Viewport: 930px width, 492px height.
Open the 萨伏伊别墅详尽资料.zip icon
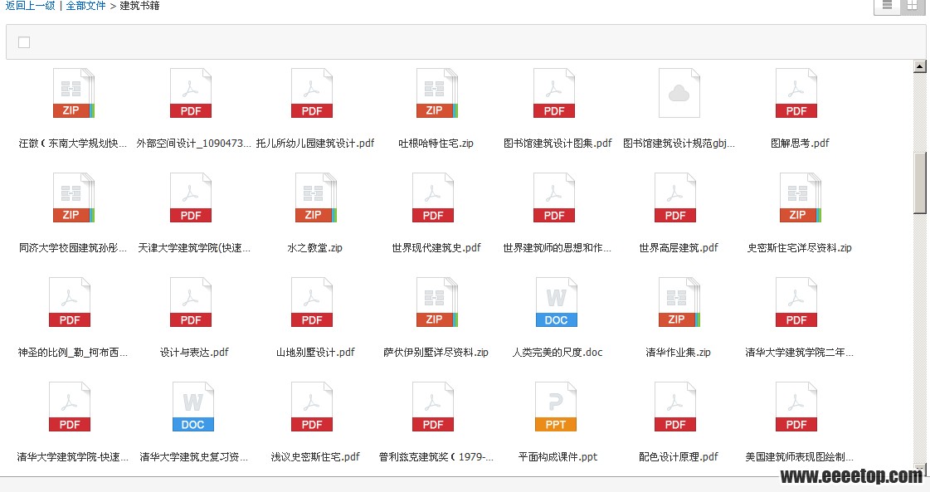pos(436,302)
